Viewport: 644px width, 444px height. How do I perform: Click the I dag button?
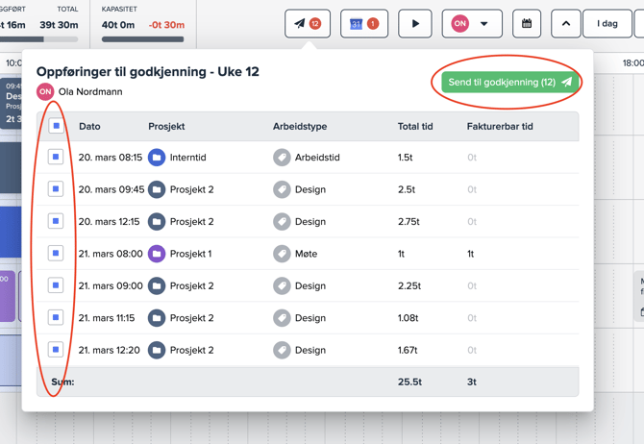607,24
